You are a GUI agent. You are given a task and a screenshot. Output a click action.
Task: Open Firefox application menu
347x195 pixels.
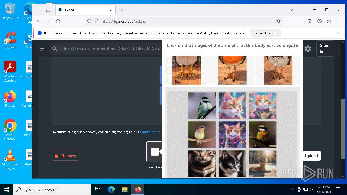(339, 21)
